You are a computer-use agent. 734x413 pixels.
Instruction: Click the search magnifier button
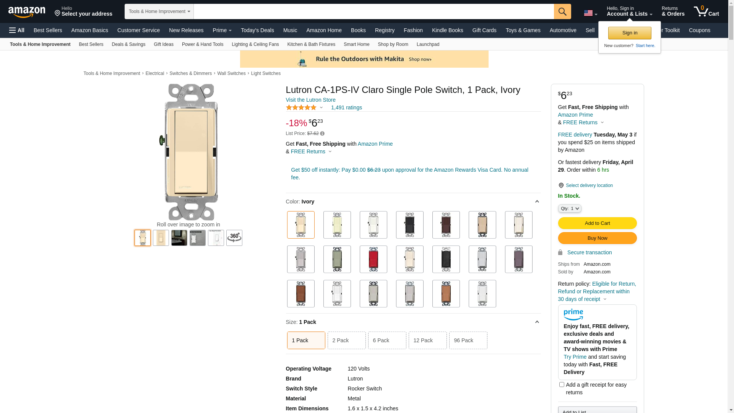(x=562, y=11)
